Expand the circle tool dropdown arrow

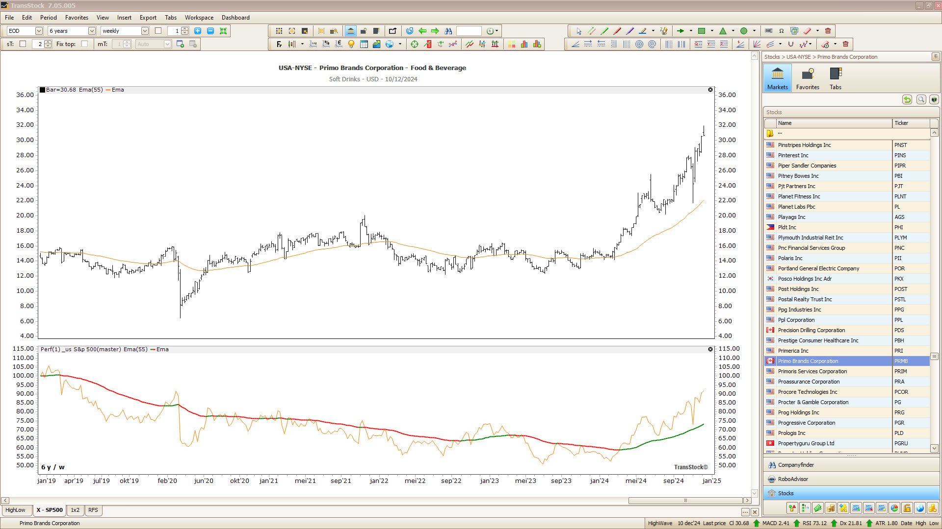pyautogui.click(x=754, y=31)
